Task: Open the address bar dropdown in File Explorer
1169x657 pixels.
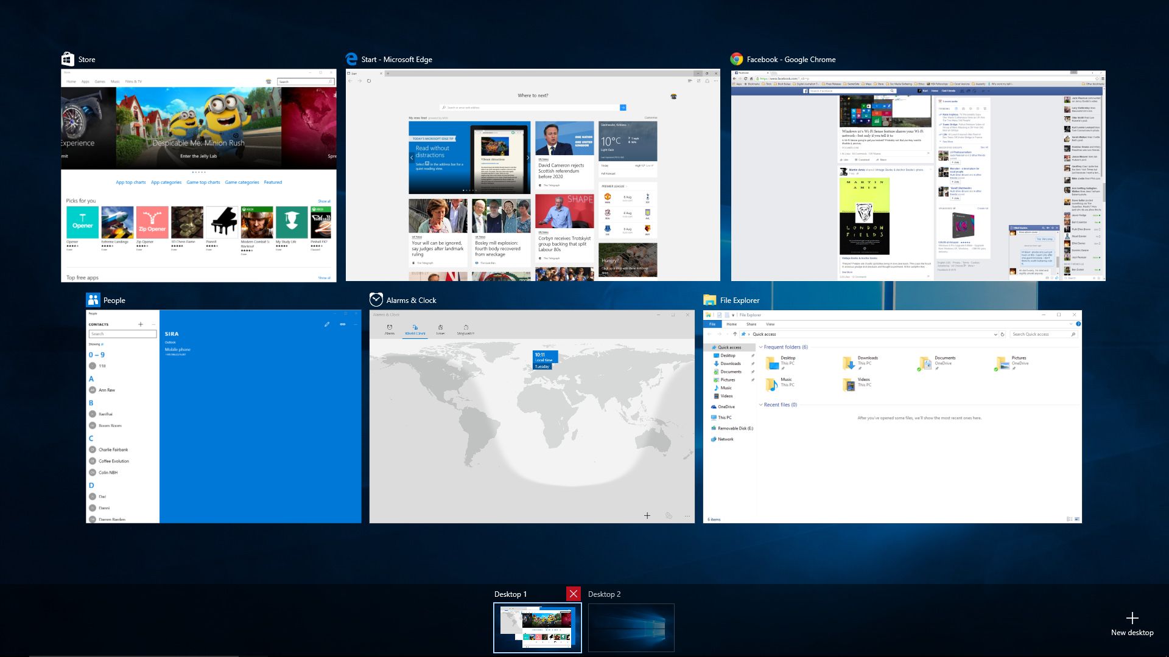Action: [995, 334]
